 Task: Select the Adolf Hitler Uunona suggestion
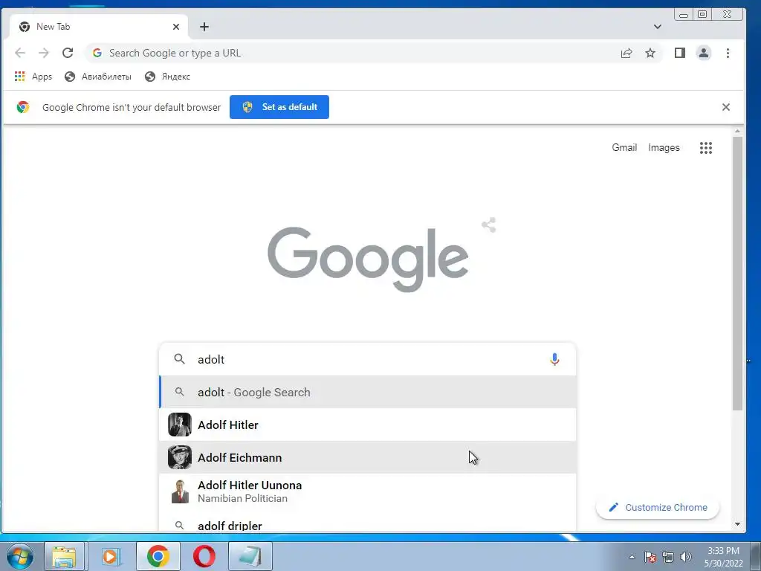(x=367, y=491)
